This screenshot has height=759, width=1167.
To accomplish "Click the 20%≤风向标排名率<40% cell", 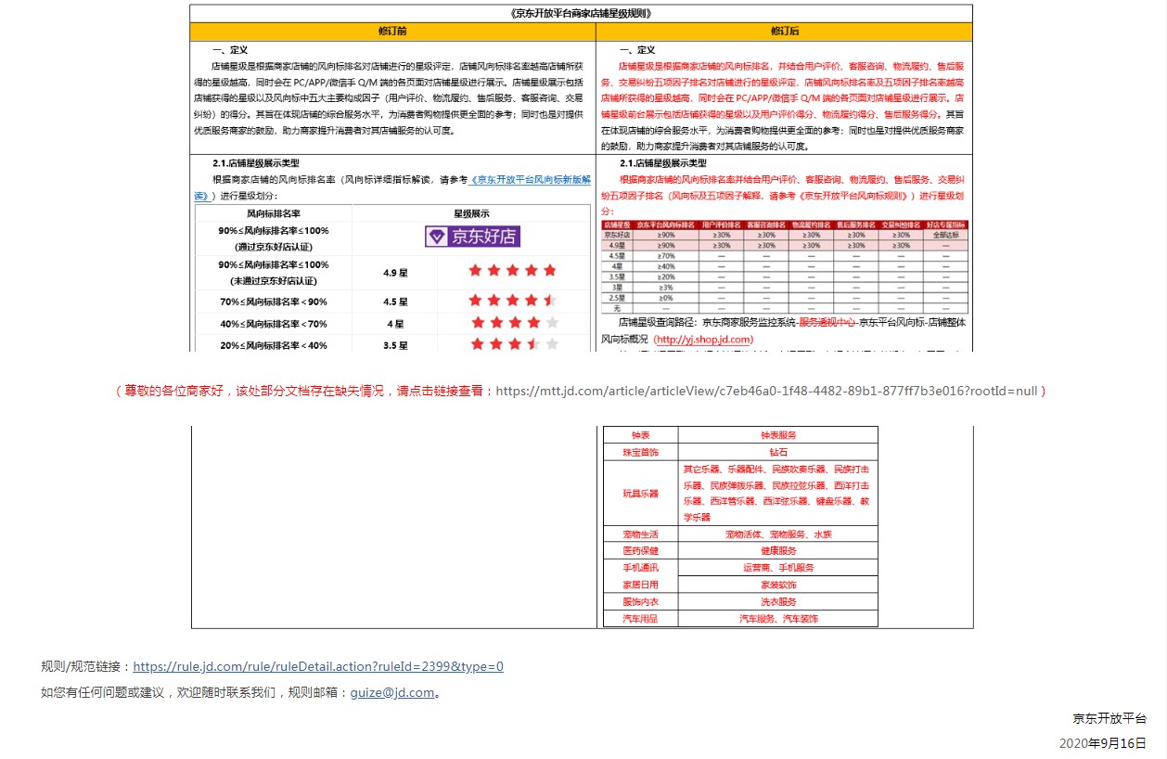I will pyautogui.click(x=274, y=345).
